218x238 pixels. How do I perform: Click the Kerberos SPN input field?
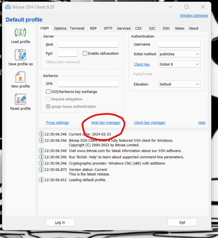click(x=88, y=83)
